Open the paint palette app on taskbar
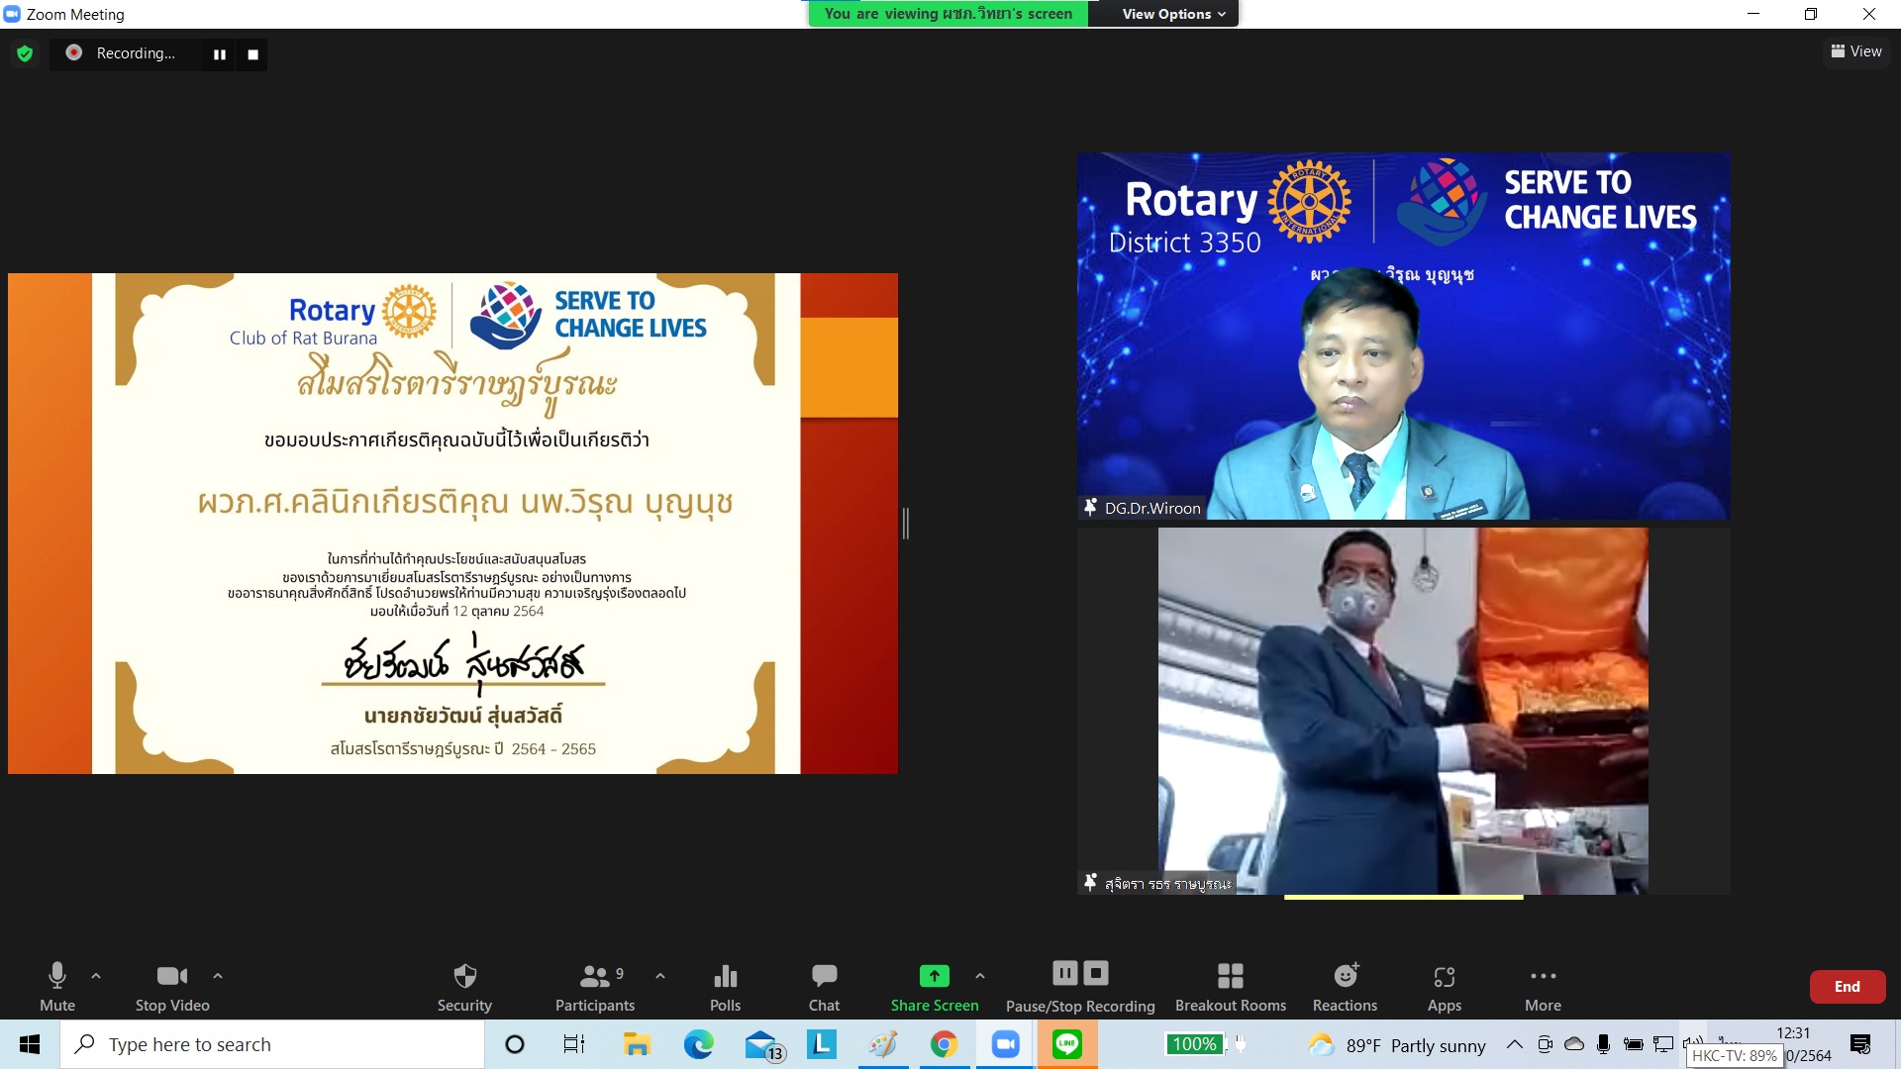Image resolution: width=1901 pixels, height=1069 pixels. tap(883, 1044)
